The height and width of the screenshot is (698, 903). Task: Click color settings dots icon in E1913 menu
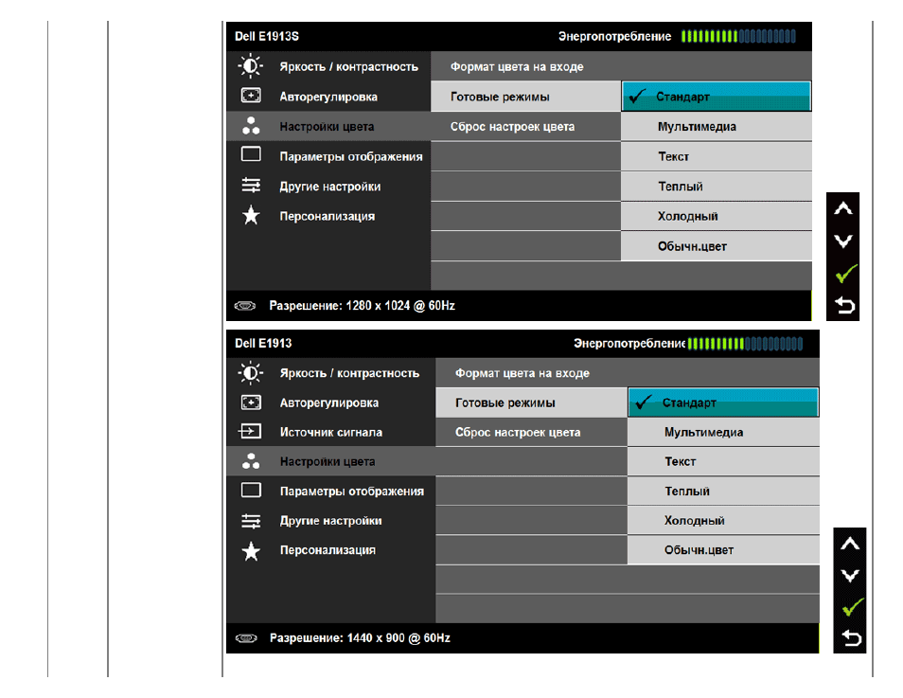pyautogui.click(x=251, y=461)
